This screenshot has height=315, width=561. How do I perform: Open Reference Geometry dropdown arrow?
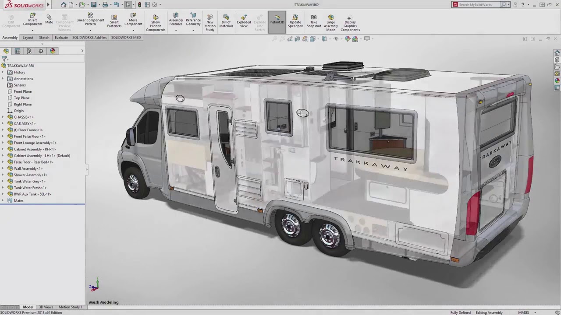click(193, 30)
